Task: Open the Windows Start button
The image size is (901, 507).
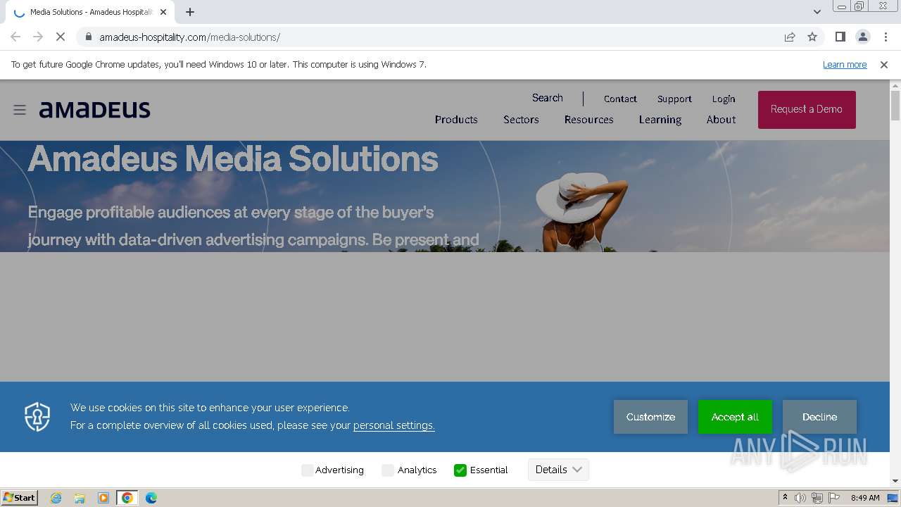Action: [x=19, y=498]
